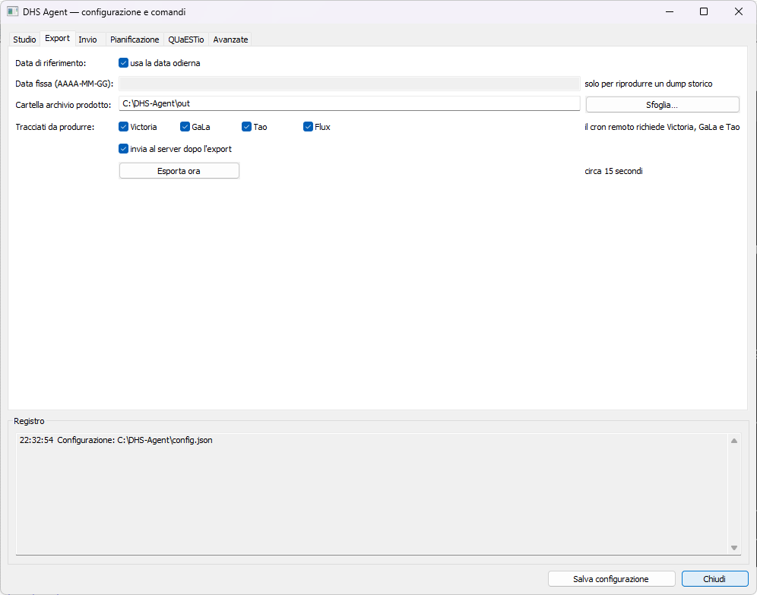Viewport: 757px width, 595px height.
Task: Click the 'Cartella archivio prodotto:' label
Action: coord(63,105)
